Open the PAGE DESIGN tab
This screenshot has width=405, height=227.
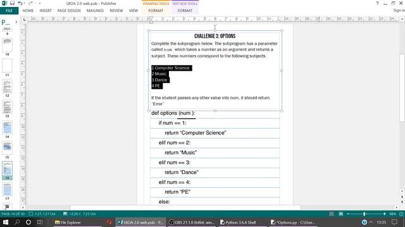69,11
